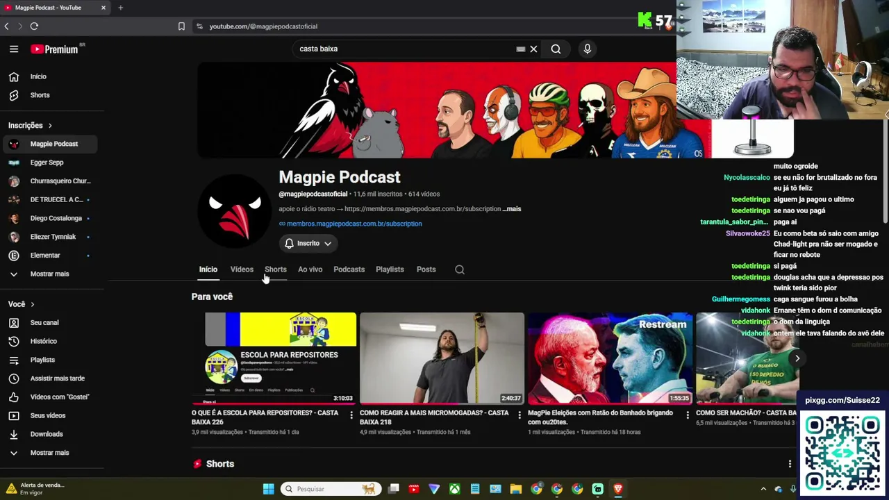
Task: Focus the address bar URL
Action: pos(263,26)
